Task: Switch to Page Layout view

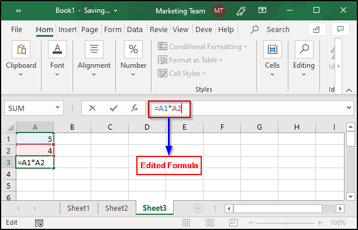Action: click(x=210, y=223)
